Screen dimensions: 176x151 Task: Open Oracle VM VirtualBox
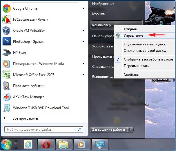click(x=29, y=31)
